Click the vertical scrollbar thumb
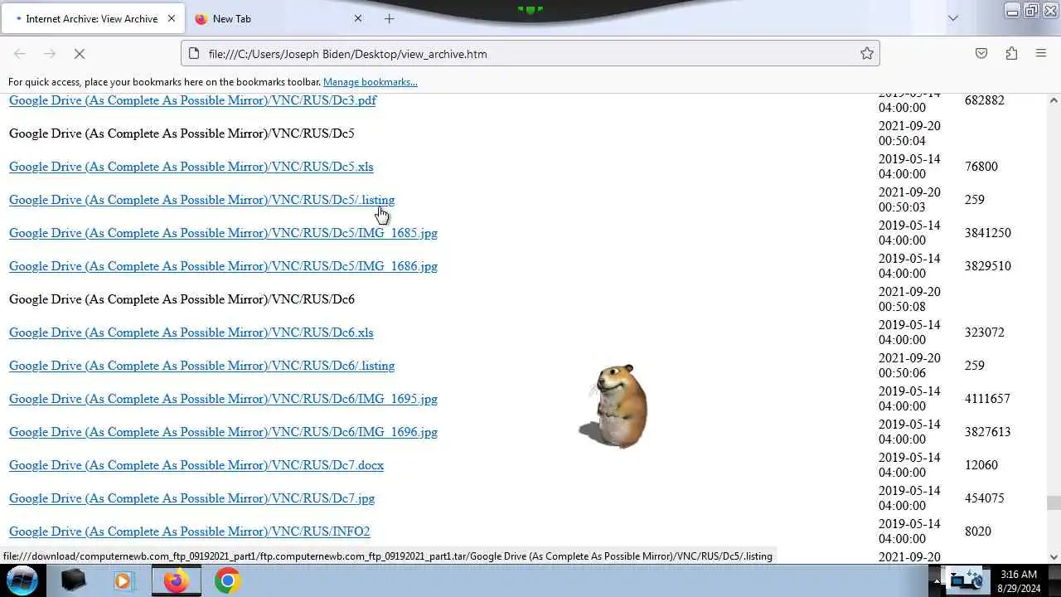Screen dimensions: 1061x597 1054,503
